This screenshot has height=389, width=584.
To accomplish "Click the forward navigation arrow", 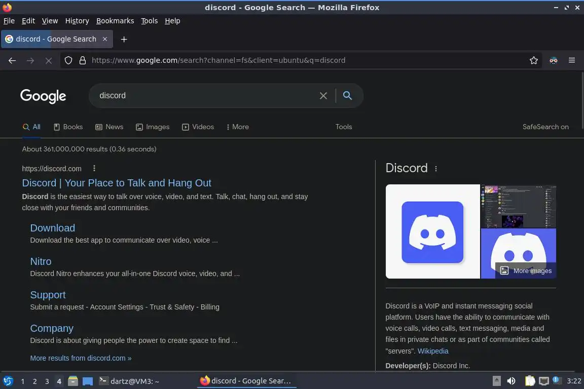I will (x=30, y=60).
